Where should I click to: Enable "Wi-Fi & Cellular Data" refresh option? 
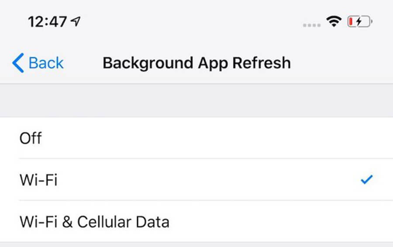94,222
